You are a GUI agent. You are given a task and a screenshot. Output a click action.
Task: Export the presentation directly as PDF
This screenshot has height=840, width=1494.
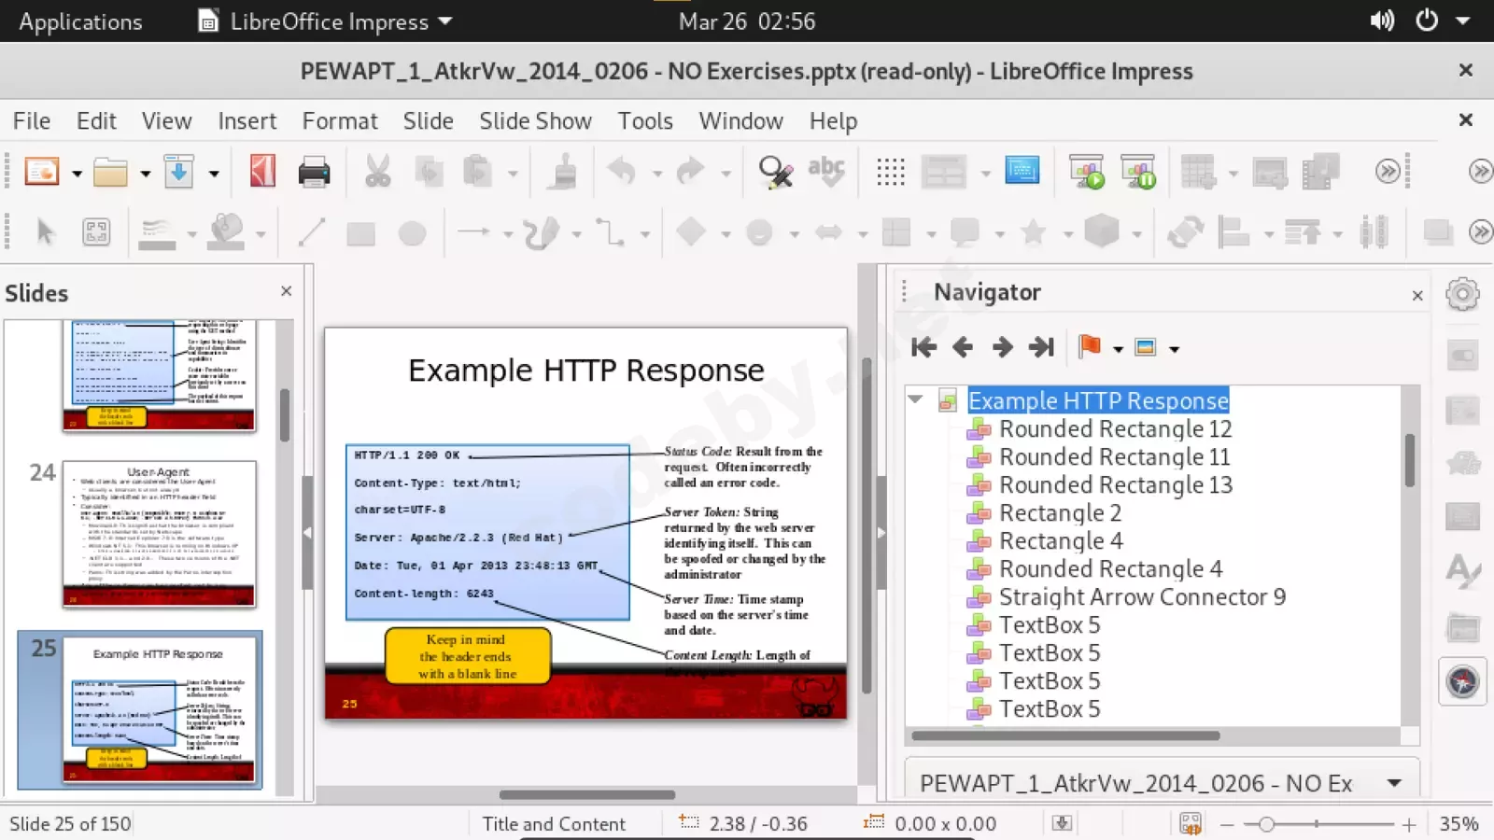(262, 172)
